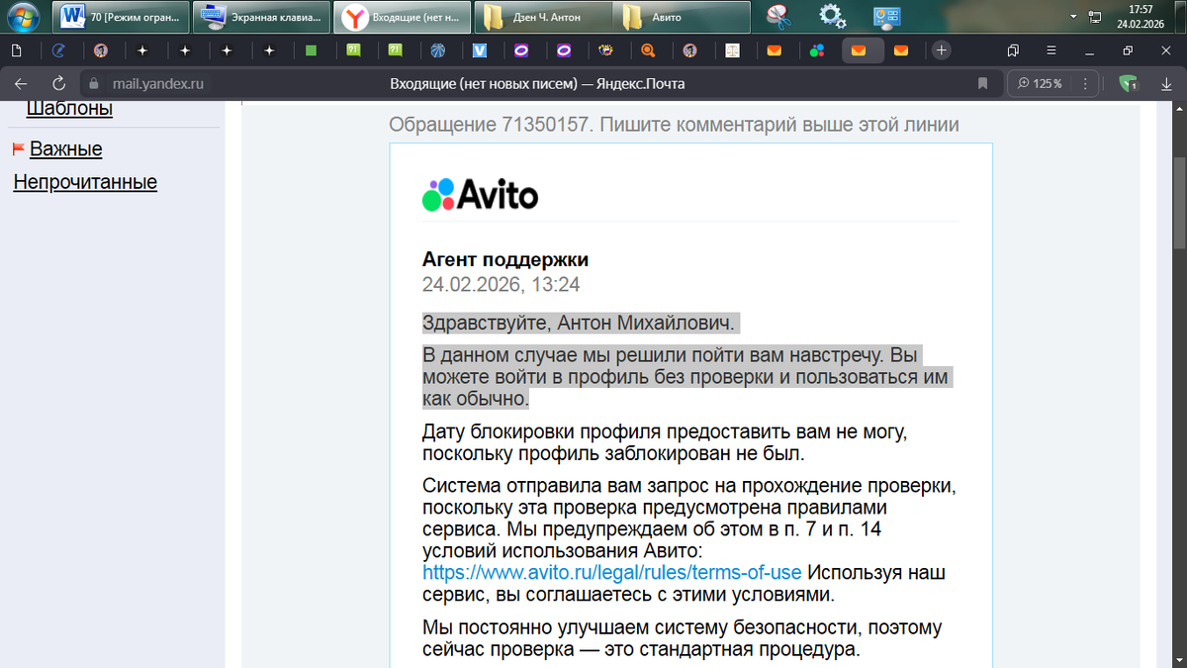Click the paragraph starting 'Дату блокировки профиля'
1187x668 pixels.
pyautogui.click(x=666, y=443)
